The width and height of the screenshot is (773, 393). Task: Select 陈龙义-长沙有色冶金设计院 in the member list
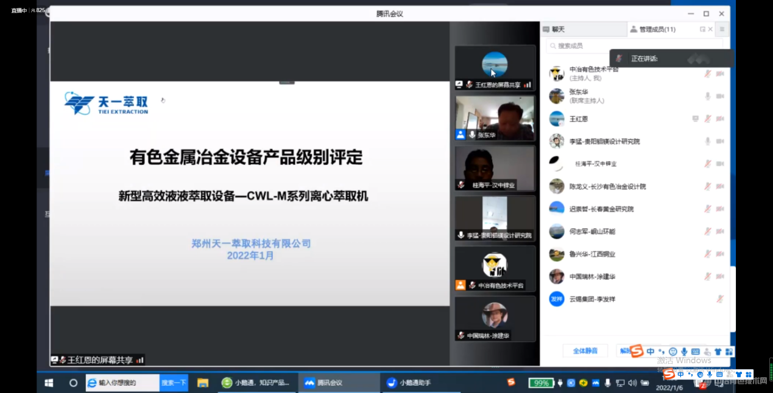[635, 186]
